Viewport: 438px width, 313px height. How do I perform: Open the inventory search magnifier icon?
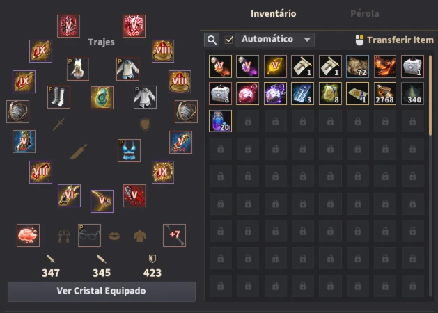coord(212,40)
